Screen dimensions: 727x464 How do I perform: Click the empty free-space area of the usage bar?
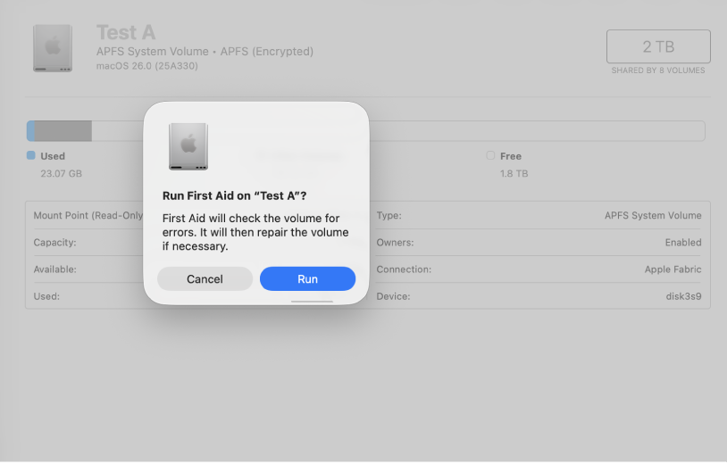coord(536,131)
